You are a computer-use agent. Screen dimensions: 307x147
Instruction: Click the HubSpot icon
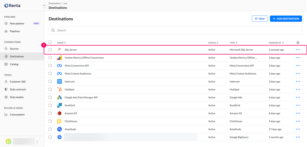pos(59,89)
